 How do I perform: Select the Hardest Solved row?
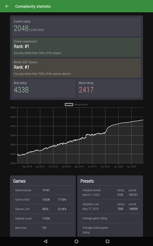tap(110, 193)
